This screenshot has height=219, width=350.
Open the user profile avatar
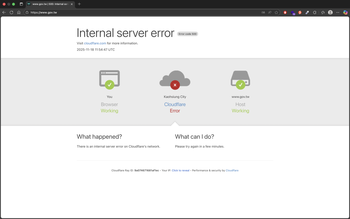pyautogui.click(x=330, y=12)
